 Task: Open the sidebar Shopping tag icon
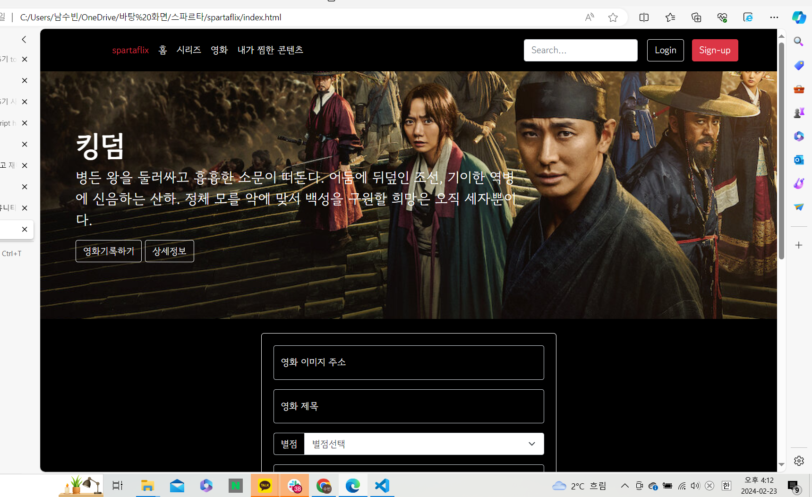(x=799, y=65)
